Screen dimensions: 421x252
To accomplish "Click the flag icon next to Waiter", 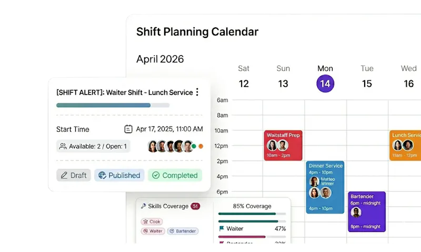I will [222, 229].
